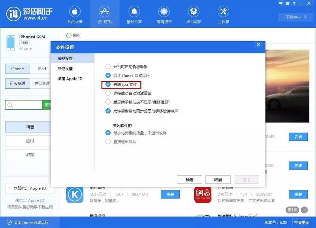Image resolution: width=316 pixels, height=228 pixels.
Task: Select the 直接退出软件 radio button
Action: pos(108,141)
